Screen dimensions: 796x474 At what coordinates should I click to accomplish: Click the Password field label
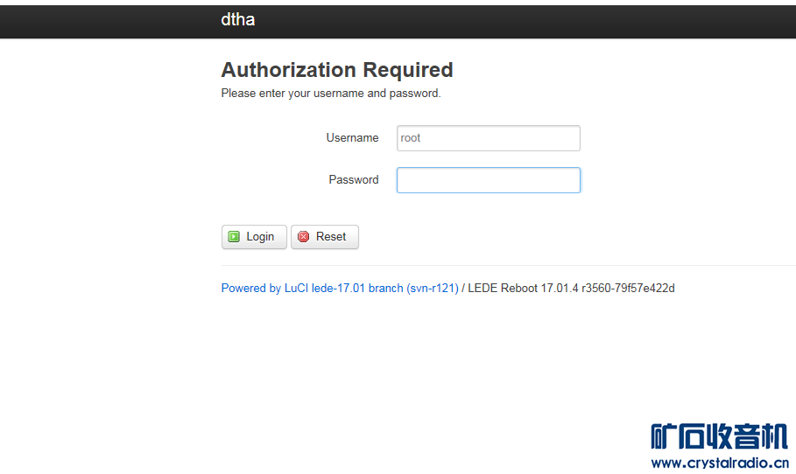pos(354,180)
